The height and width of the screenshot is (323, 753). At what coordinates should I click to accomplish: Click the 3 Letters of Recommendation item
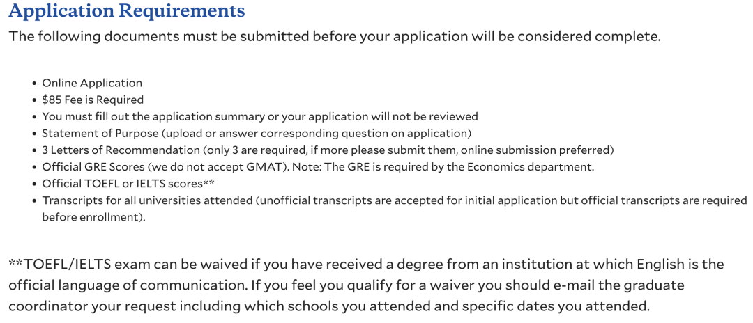121,150
